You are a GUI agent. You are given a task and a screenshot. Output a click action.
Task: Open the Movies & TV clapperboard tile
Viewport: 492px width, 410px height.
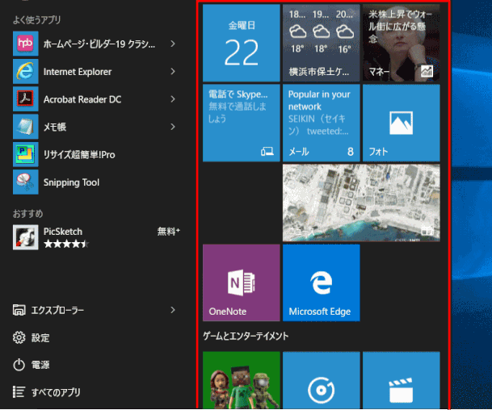point(402,380)
